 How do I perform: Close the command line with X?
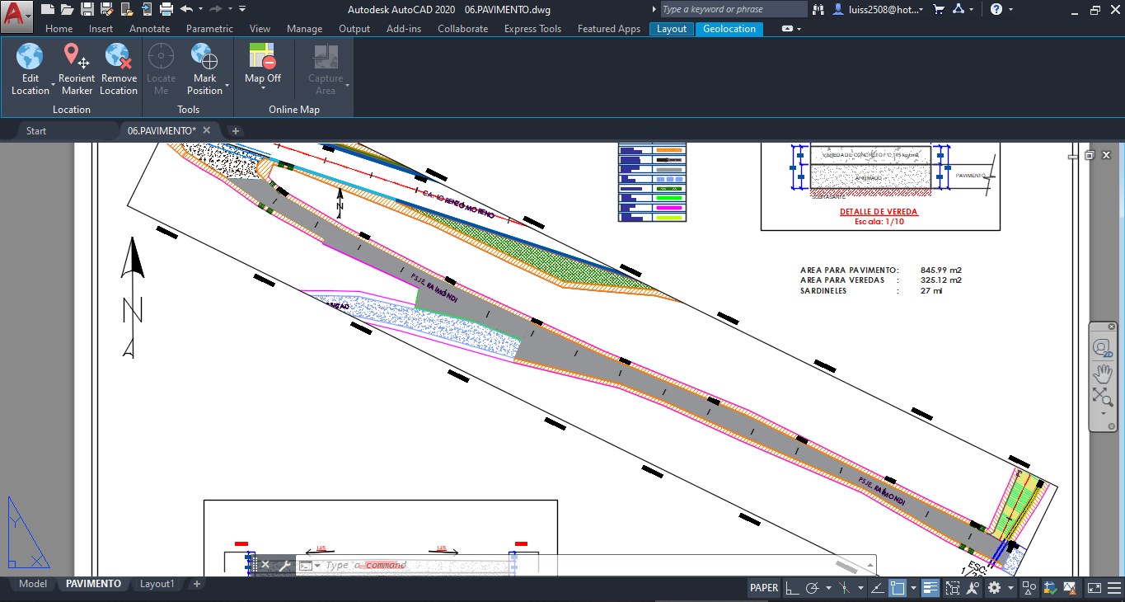coord(265,565)
